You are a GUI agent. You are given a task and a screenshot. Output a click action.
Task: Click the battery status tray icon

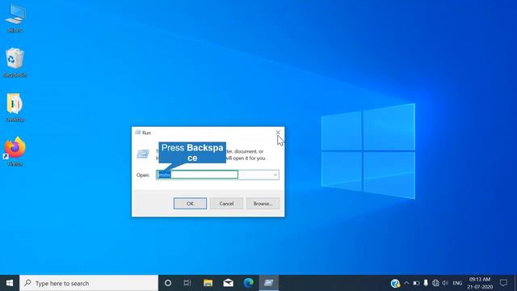(x=416, y=283)
